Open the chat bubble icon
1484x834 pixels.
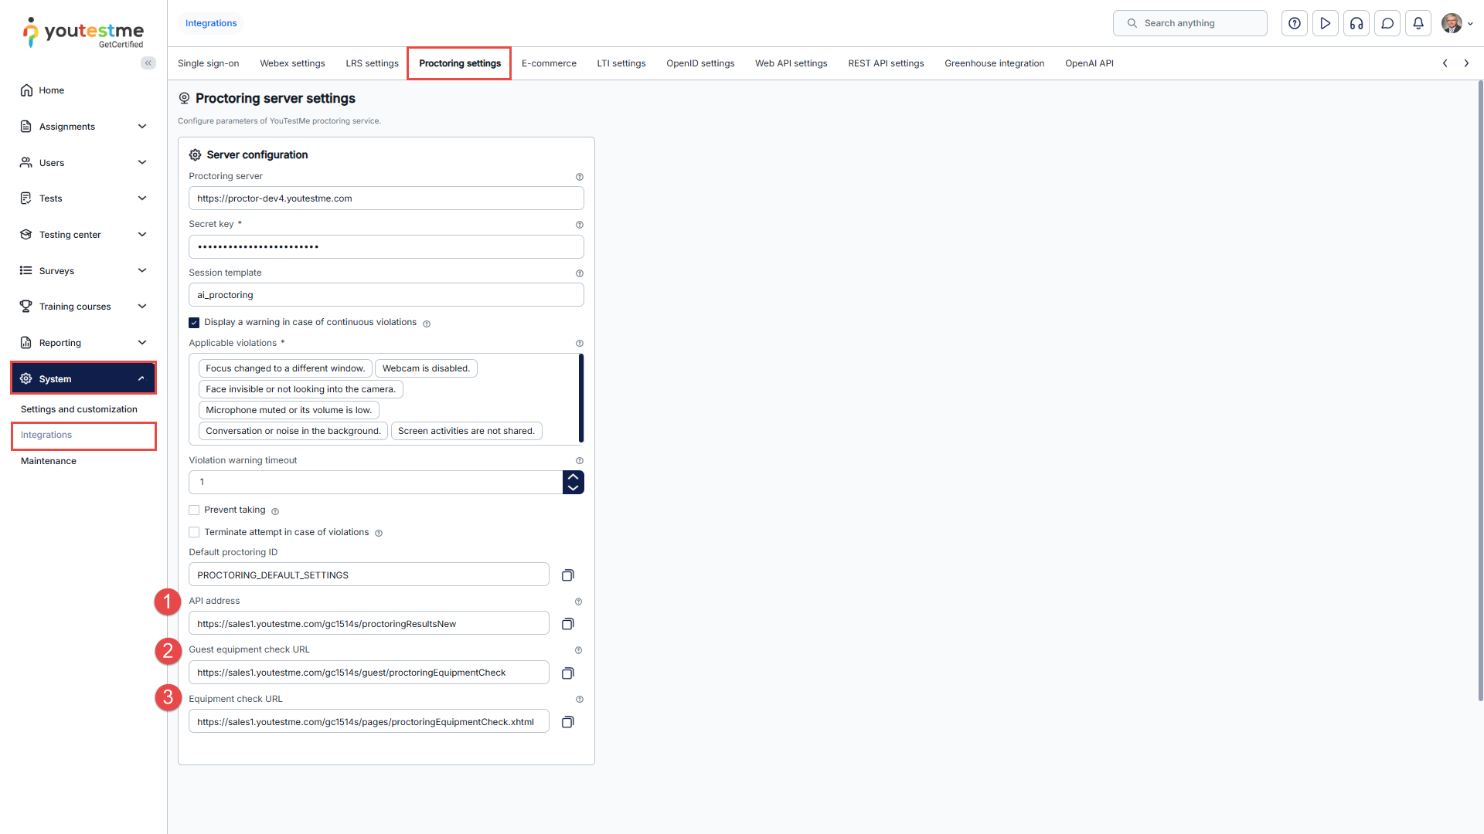1387,23
